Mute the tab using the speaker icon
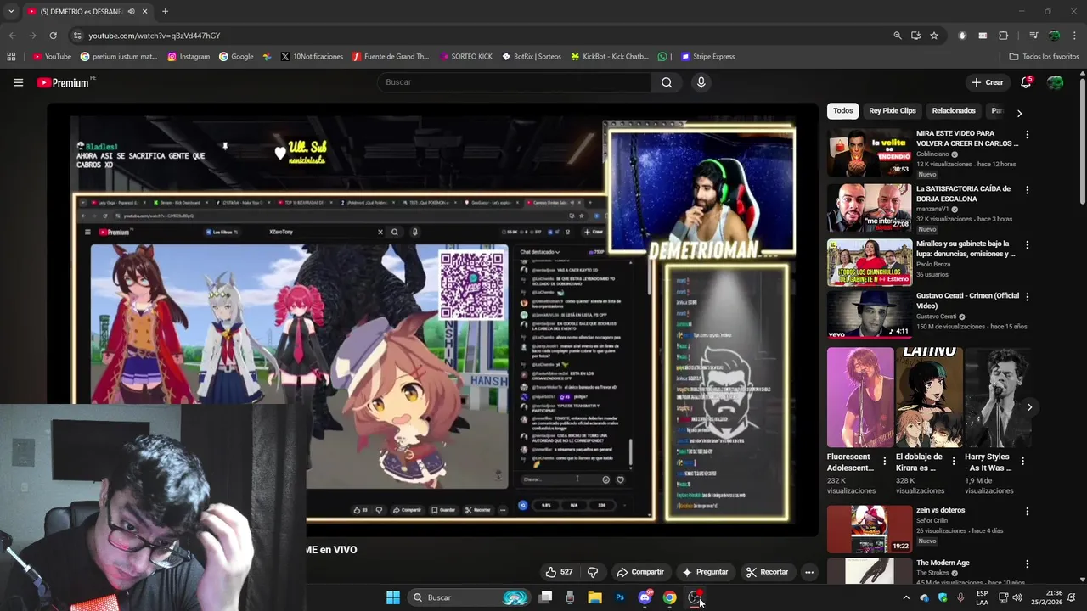Viewport: 1087px width, 611px height. [x=131, y=11]
